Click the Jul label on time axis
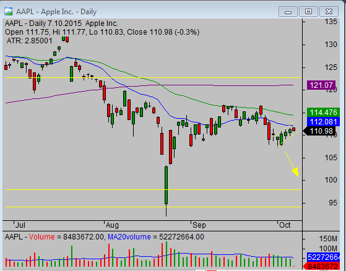 pyautogui.click(x=20, y=225)
